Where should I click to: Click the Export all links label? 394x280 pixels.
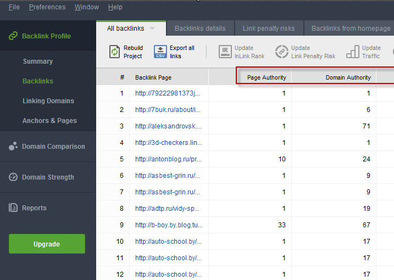pyautogui.click(x=182, y=52)
